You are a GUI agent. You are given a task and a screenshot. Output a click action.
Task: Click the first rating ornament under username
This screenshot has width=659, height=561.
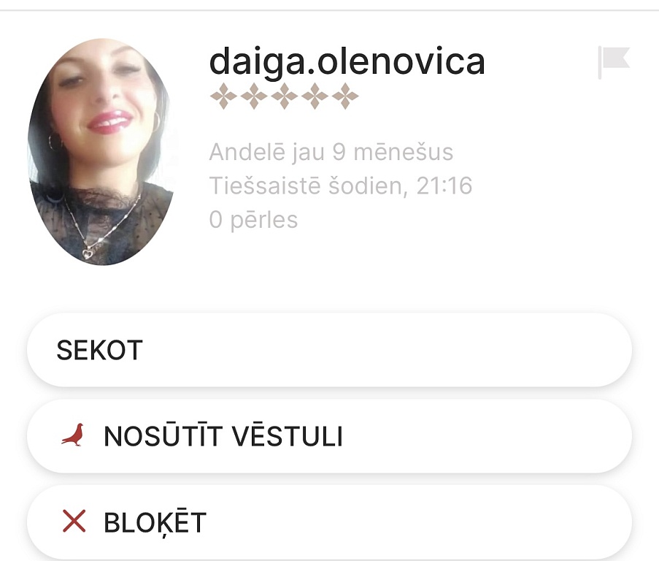223,96
